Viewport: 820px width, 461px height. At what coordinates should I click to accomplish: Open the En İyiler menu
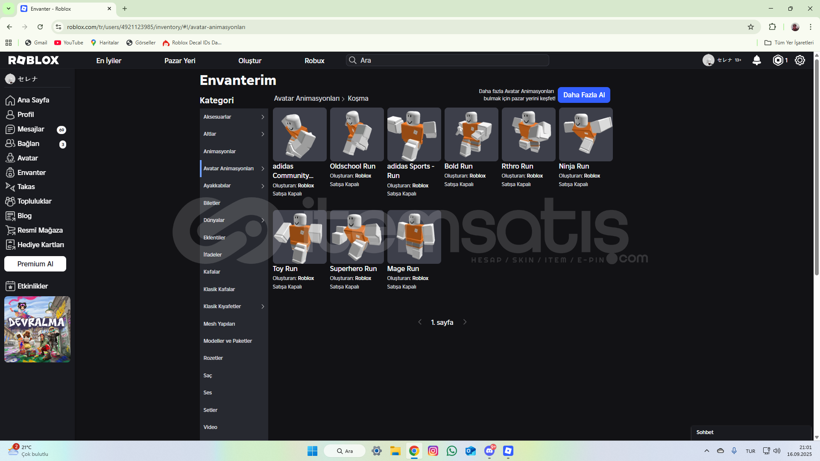tap(108, 61)
